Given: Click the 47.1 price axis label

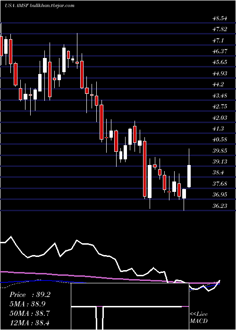Looking at the screenshot, I should pos(218,41).
